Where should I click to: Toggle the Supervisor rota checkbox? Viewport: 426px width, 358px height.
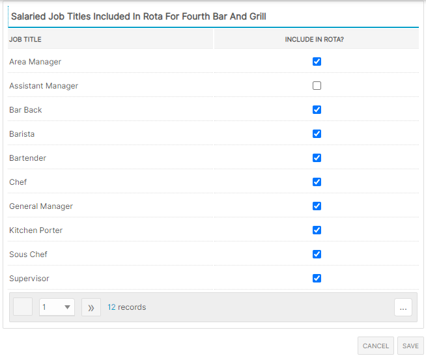tap(317, 279)
